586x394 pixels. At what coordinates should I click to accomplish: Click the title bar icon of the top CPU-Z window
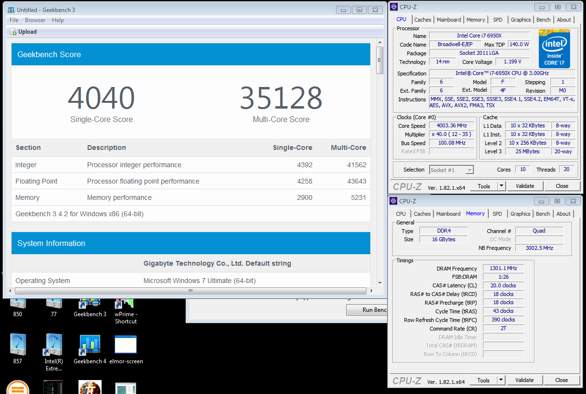pos(394,7)
